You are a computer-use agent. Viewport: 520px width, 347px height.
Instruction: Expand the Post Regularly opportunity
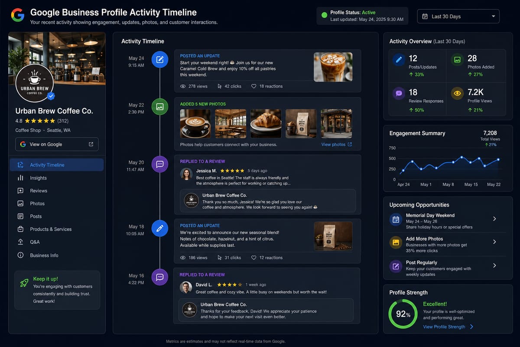[x=494, y=265]
